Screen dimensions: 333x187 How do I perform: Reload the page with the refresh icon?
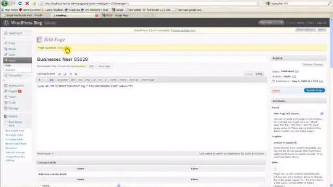[x=20, y=4]
